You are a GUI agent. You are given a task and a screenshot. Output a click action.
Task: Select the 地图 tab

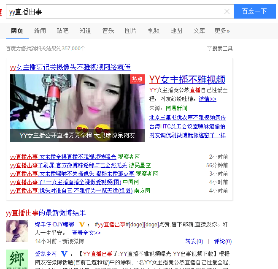[x=176, y=31]
